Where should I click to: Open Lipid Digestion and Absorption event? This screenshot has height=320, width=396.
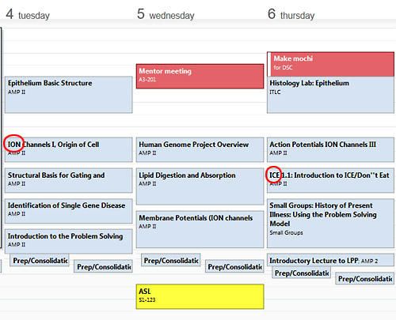coord(200,186)
